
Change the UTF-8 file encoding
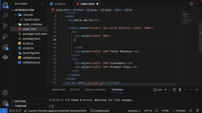pyautogui.click(x=148, y=111)
